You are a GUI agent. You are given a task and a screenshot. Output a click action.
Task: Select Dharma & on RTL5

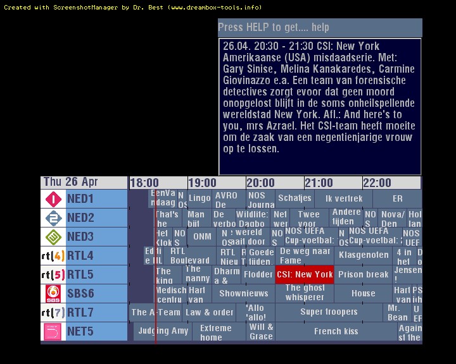tap(227, 275)
